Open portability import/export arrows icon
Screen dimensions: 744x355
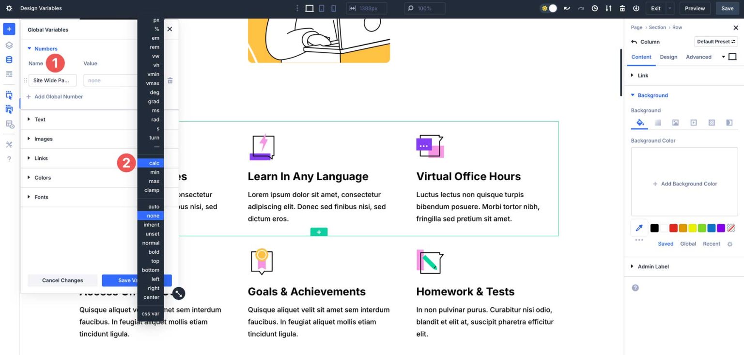(x=608, y=8)
